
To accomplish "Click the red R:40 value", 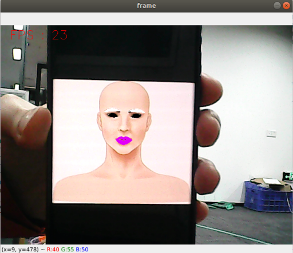I will (x=53, y=250).
